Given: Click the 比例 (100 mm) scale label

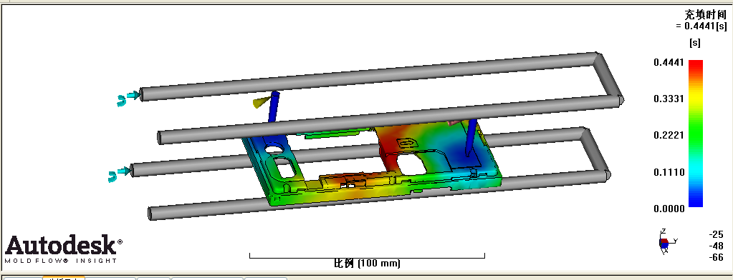Looking at the screenshot, I should tap(367, 264).
